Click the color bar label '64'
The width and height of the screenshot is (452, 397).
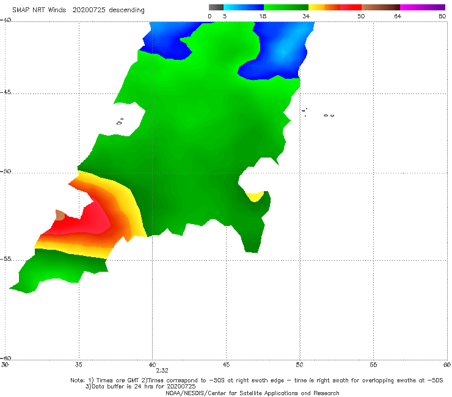[x=398, y=16]
